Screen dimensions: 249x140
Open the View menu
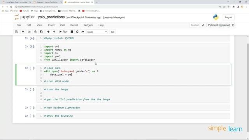[x=40, y=25]
